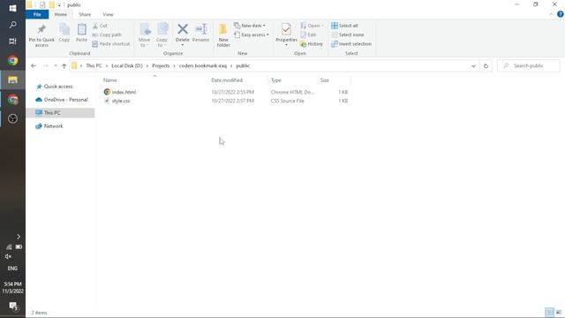Click the Rename icon
The image size is (565, 318).
tap(200, 29)
